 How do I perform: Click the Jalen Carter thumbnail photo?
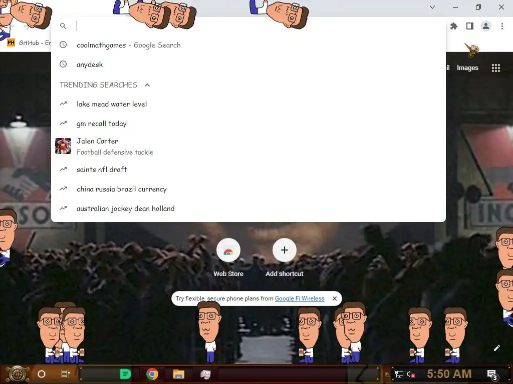coord(63,146)
